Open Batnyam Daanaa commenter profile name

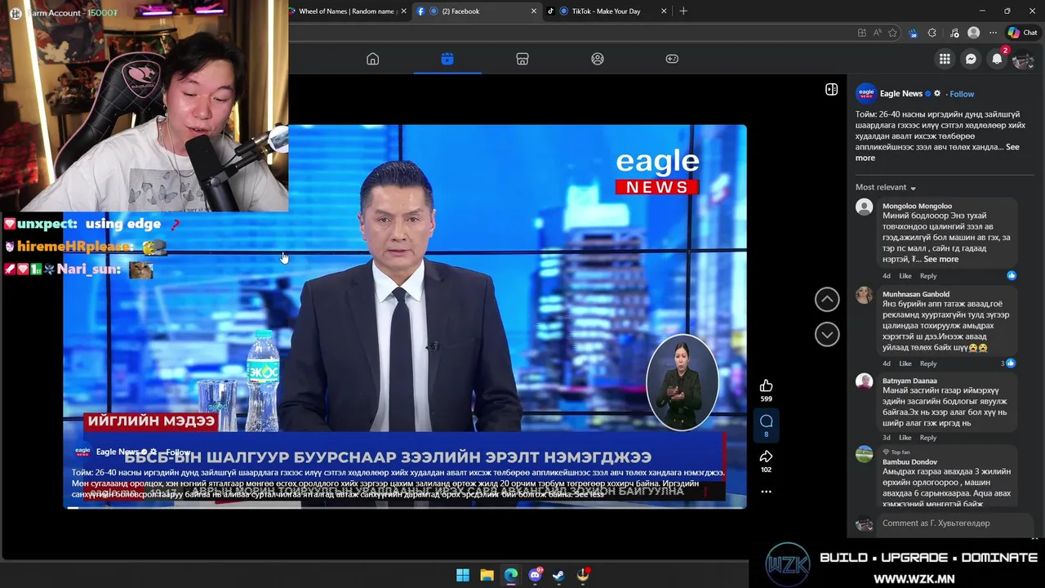tap(909, 381)
